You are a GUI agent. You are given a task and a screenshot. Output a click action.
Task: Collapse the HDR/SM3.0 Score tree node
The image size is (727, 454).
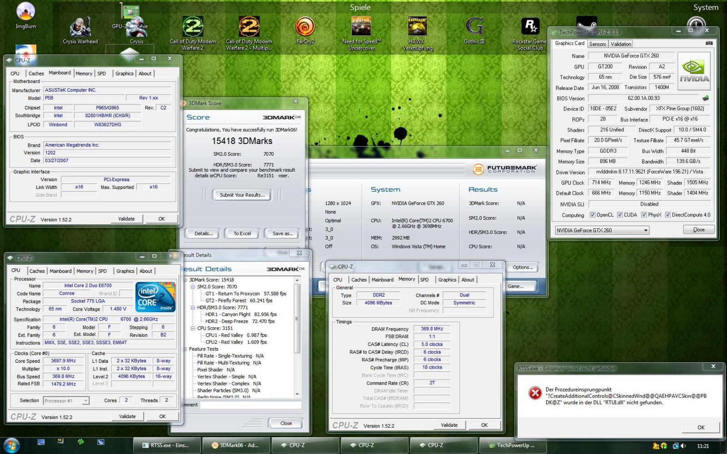pyautogui.click(x=193, y=307)
